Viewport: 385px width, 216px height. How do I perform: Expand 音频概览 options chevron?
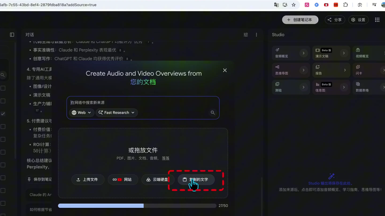pos(303,53)
